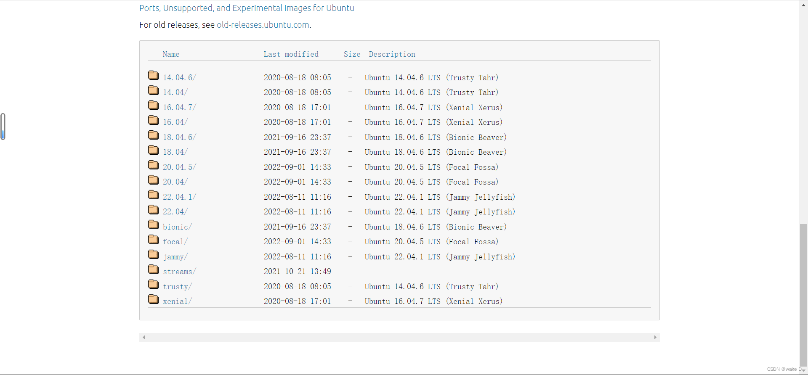
Task: Select the 2020-08-18 17:01 date for xenial/
Action: (298, 301)
